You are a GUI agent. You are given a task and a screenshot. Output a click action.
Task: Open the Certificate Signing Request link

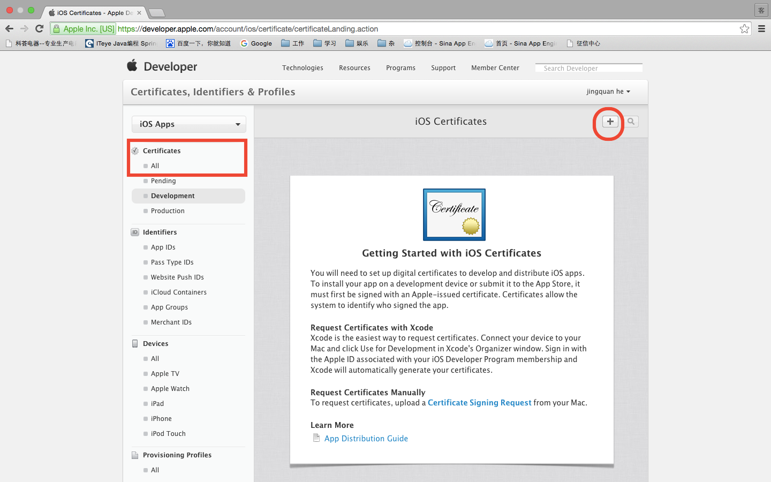tap(480, 403)
